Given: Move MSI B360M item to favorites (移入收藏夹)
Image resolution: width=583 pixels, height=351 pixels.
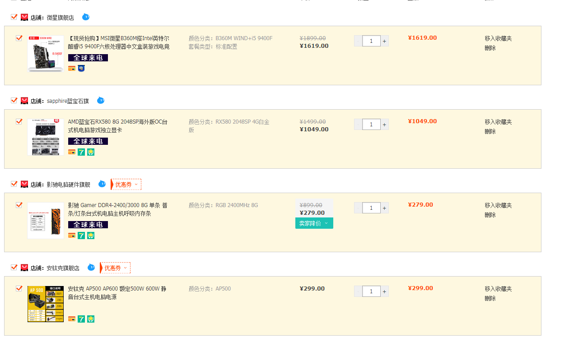Looking at the screenshot, I should (x=498, y=38).
